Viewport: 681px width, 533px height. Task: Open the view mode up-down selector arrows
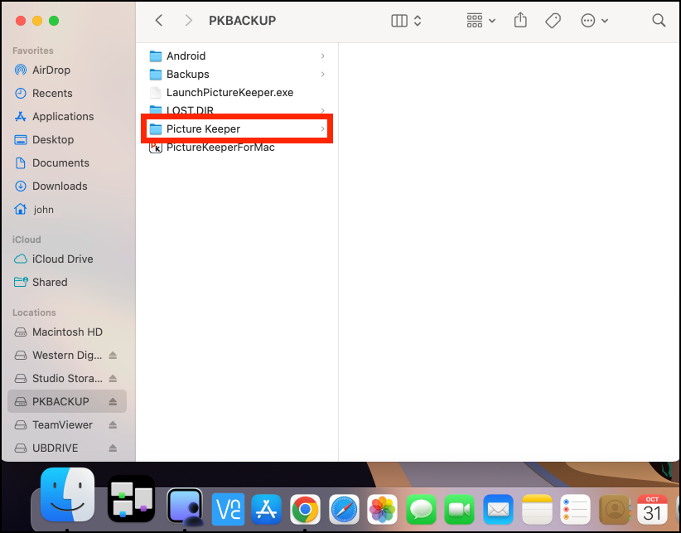418,21
